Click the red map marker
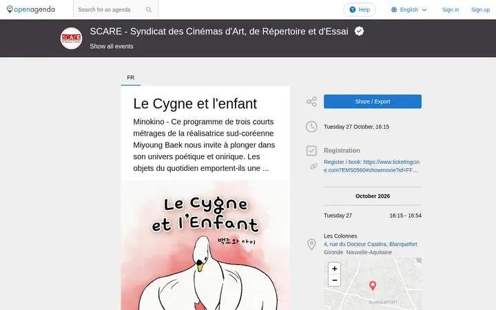This screenshot has height=310, width=496. tap(373, 286)
